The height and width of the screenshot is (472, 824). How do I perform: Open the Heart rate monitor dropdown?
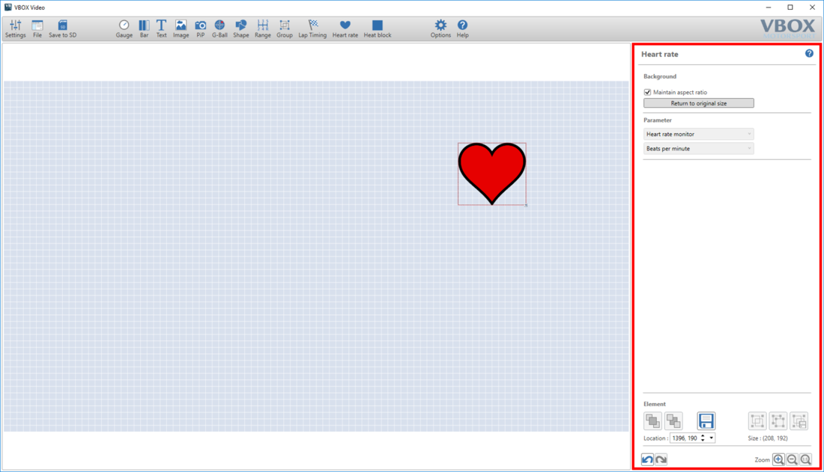pyautogui.click(x=698, y=134)
